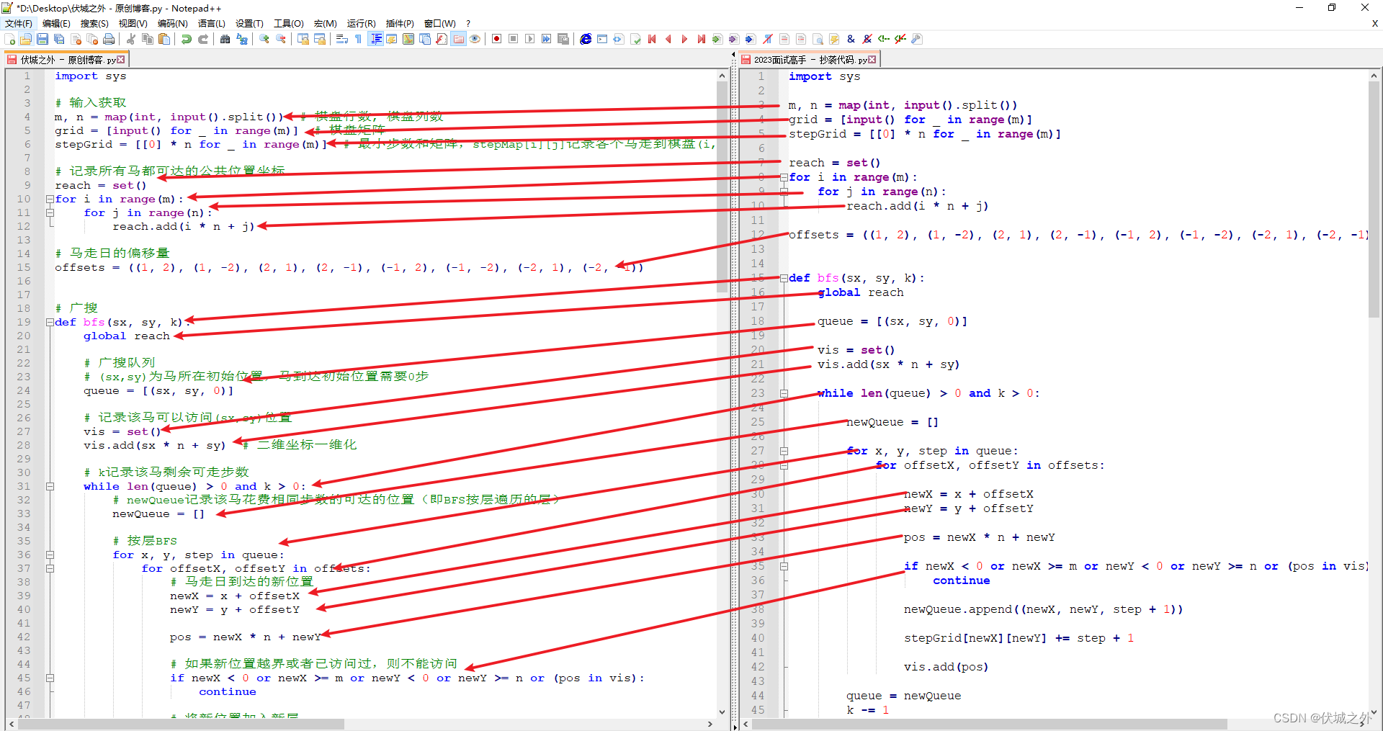Click the Save All icon
This screenshot has height=731, width=1383.
[59, 39]
